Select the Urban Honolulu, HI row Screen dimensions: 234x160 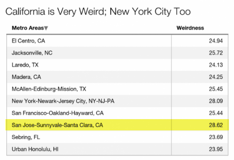(x=117, y=149)
